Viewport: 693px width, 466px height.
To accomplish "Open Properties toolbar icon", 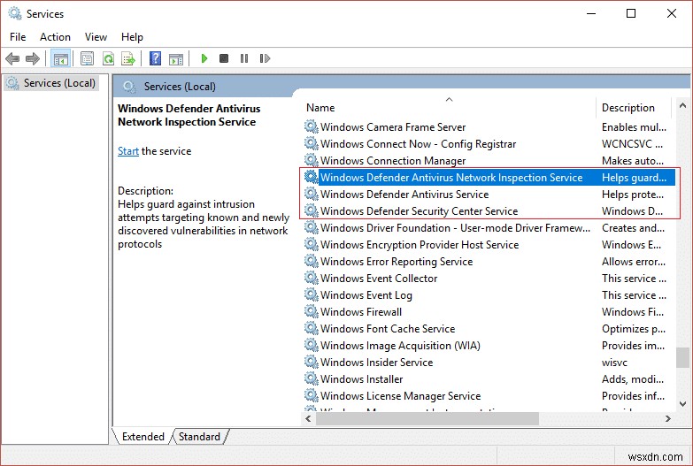I will click(x=87, y=58).
